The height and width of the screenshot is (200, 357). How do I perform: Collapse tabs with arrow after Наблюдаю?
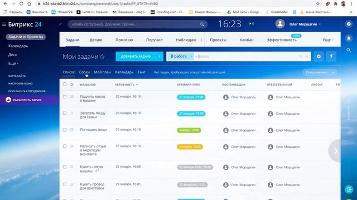click(201, 39)
